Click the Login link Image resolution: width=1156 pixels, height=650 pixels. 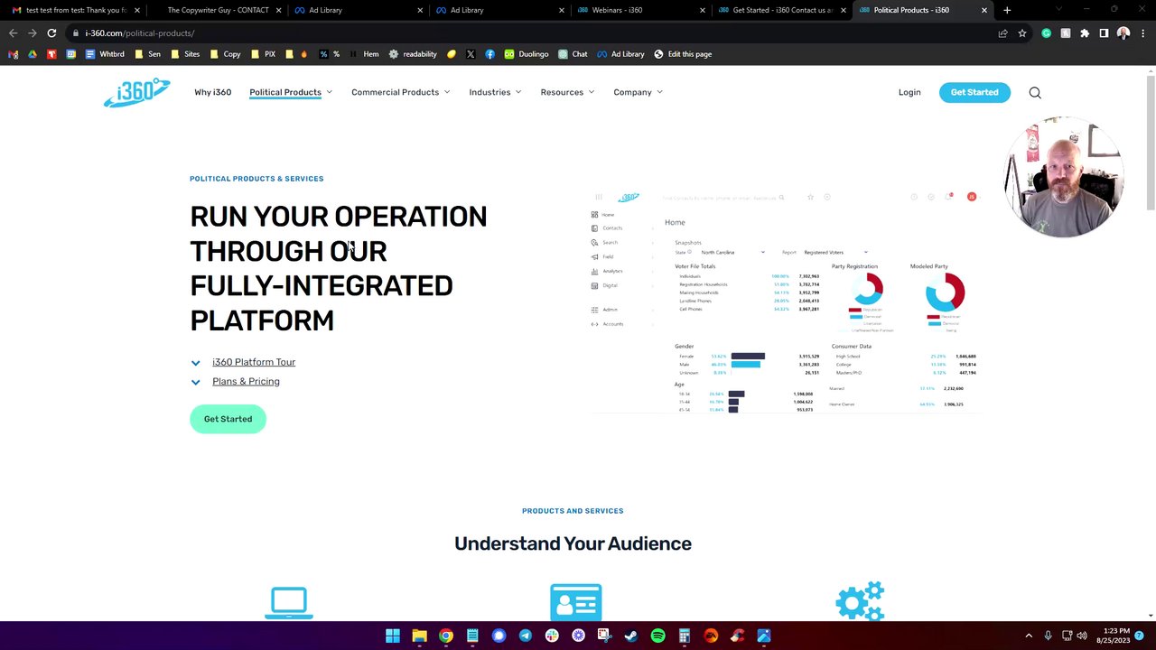(x=909, y=92)
